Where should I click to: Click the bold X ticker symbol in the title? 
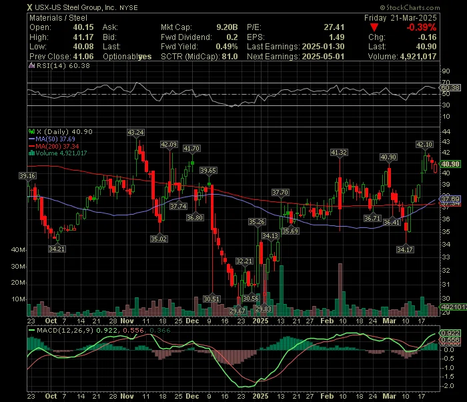click(x=29, y=8)
